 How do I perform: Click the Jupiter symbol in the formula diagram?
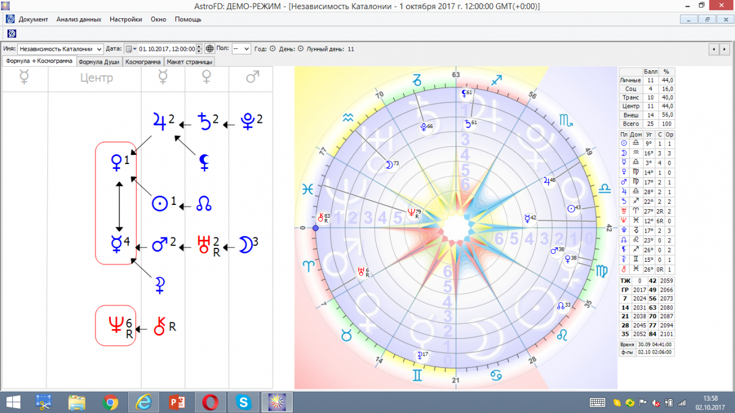[x=160, y=122]
